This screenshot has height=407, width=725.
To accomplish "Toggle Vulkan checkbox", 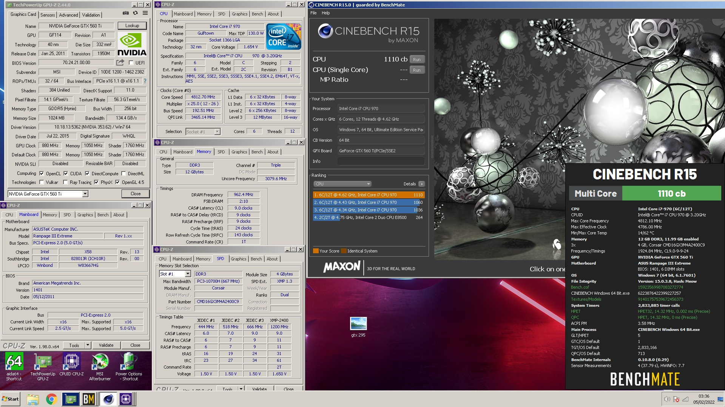I will tap(42, 182).
